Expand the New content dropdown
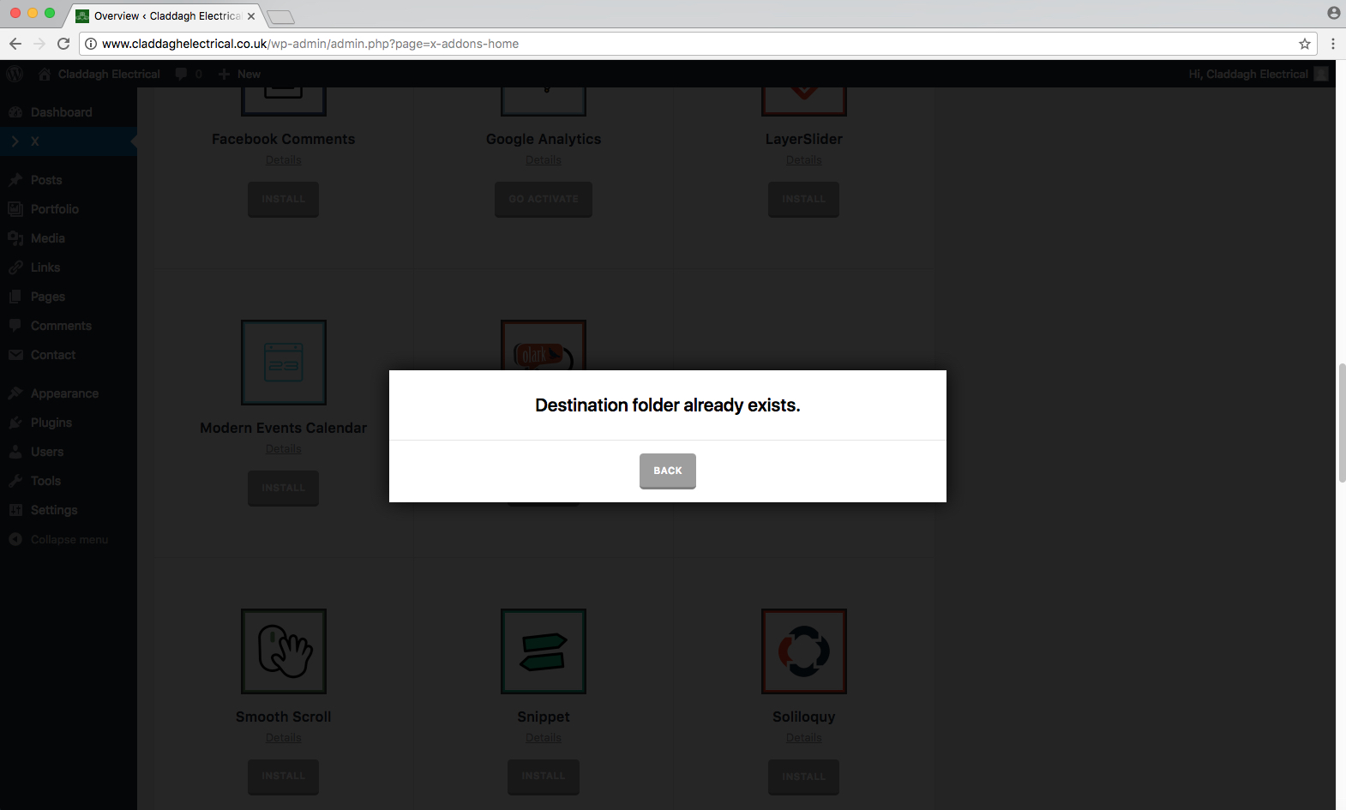Image resolution: width=1346 pixels, height=810 pixels. [x=240, y=75]
